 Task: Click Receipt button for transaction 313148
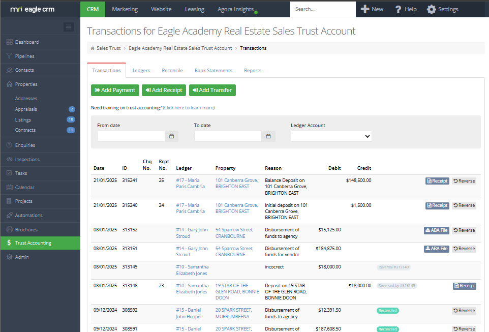pyautogui.click(x=465, y=286)
